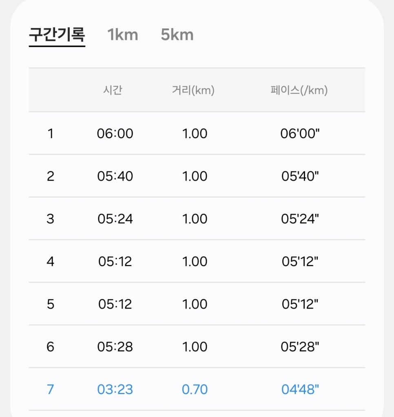This screenshot has height=417, width=394.
Task: Select the 05'40" pace value
Action: 300,176
